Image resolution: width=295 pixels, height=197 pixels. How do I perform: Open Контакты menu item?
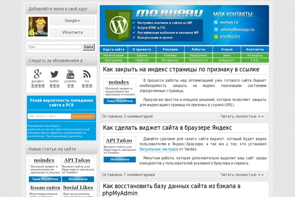(x=255, y=49)
